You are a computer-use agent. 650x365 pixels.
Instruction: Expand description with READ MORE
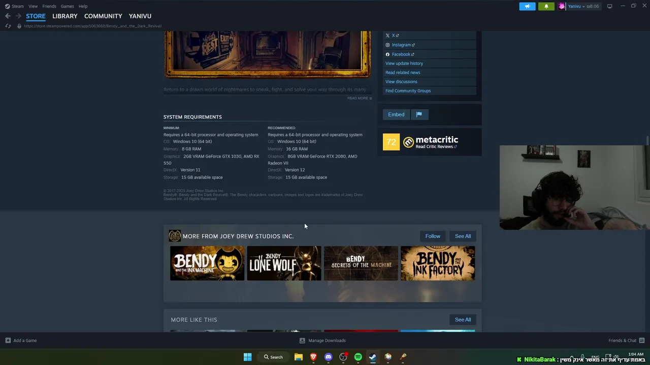[x=360, y=98]
